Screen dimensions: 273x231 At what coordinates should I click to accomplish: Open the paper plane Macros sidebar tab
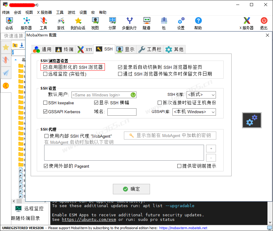(x=6, y=73)
